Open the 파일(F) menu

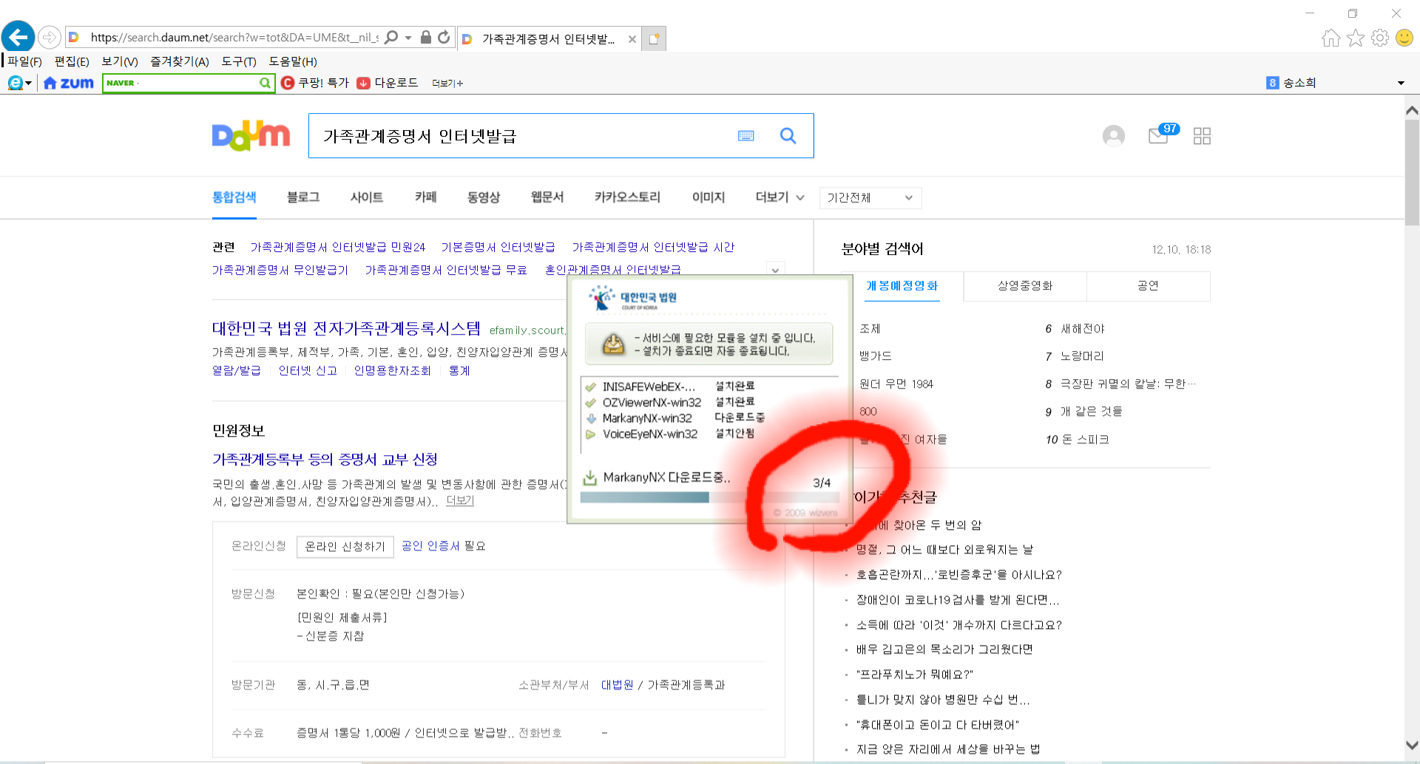click(x=24, y=61)
